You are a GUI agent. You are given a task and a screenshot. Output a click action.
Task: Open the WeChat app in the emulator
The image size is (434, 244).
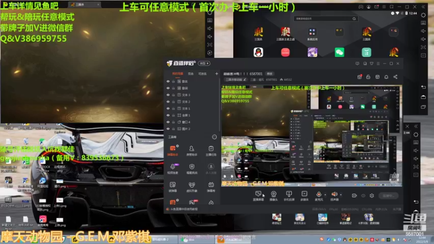[340, 52]
